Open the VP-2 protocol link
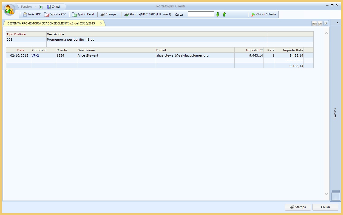The image size is (343, 215). (x=35, y=55)
